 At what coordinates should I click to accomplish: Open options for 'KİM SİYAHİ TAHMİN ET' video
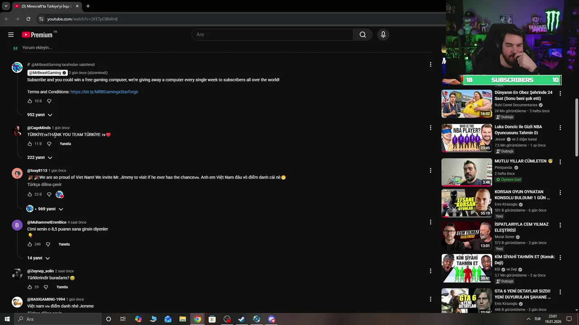[x=560, y=258]
